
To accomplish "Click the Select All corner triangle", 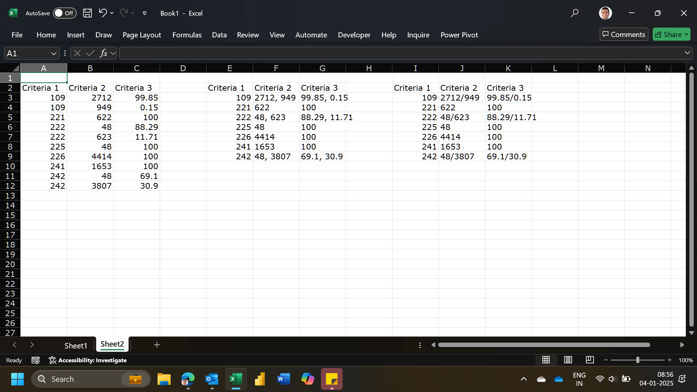I will (16, 68).
